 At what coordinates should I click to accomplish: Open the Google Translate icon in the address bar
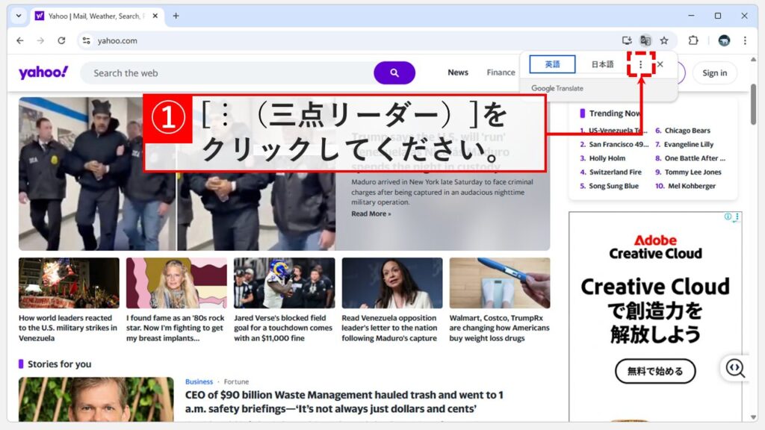point(645,40)
